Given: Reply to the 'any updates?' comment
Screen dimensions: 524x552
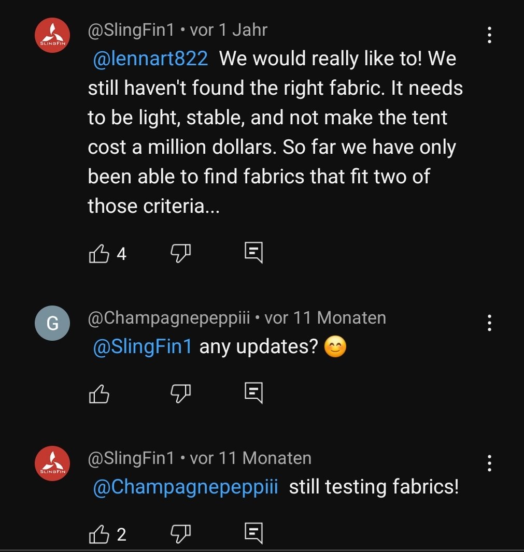Looking at the screenshot, I should tap(253, 394).
